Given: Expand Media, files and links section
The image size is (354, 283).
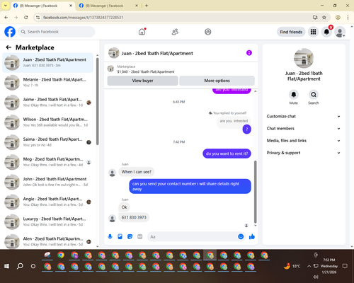Looking at the screenshot, I should tap(304, 141).
